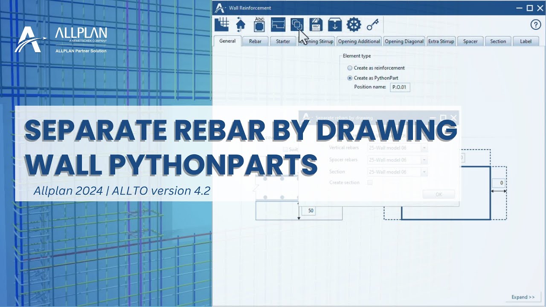The height and width of the screenshot is (307, 546).
Task: Expand the Spacer rebars dropdown
Action: [424, 160]
